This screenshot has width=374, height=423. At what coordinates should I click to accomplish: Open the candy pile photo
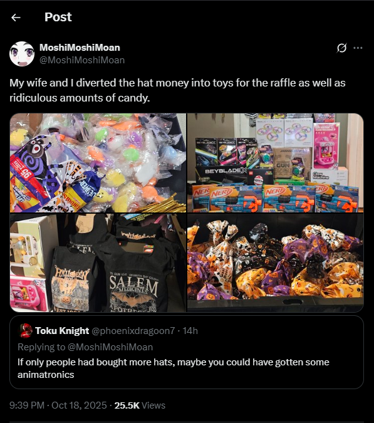pyautogui.click(x=98, y=163)
